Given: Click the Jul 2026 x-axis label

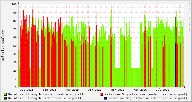Looking at the screenshot, I should [x=163, y=90].
